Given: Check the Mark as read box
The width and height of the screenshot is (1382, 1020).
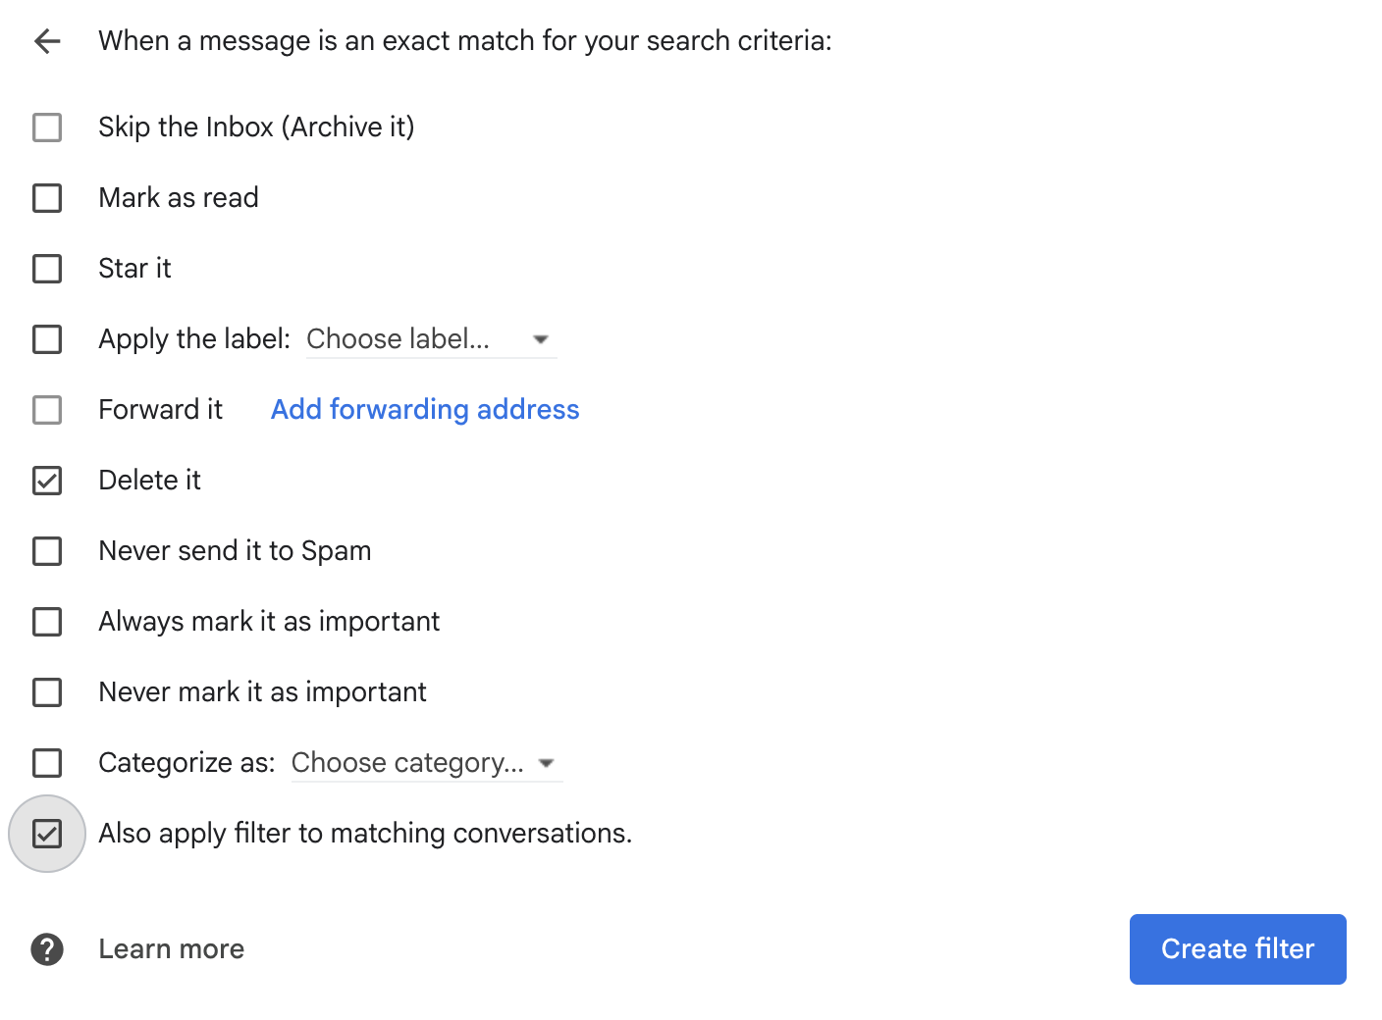Looking at the screenshot, I should 47,198.
